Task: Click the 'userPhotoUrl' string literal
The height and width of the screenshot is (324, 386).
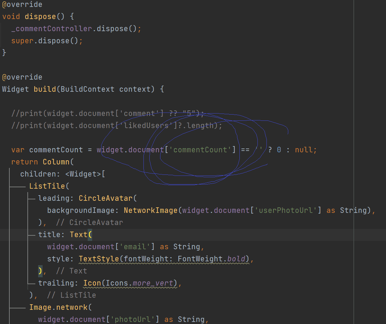Action: tap(286, 210)
